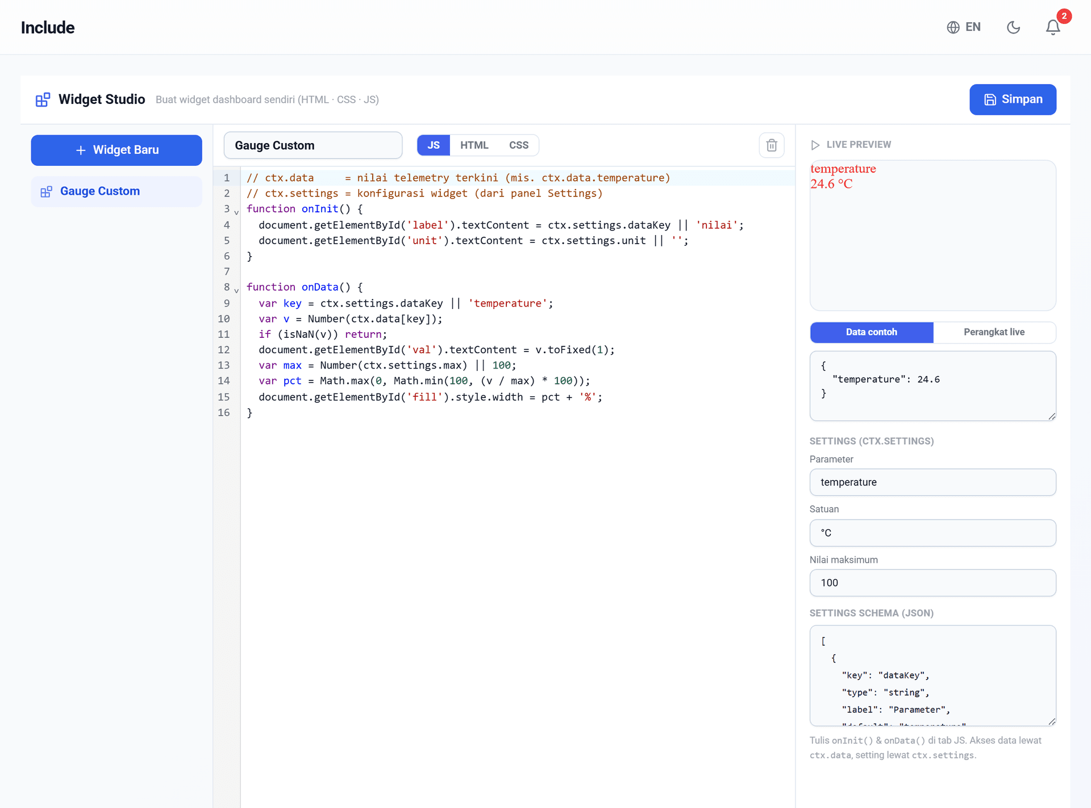Select the Data contoh mode

pyautogui.click(x=871, y=332)
